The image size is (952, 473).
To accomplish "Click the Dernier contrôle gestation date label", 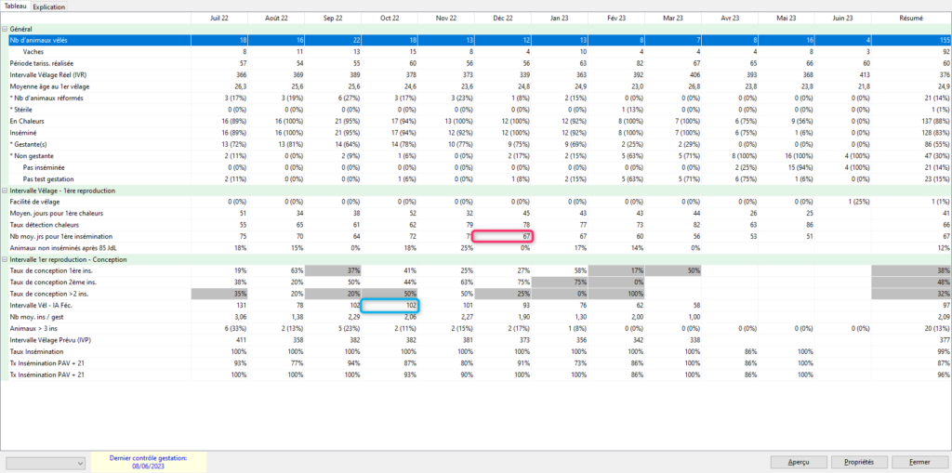I will pos(149,462).
